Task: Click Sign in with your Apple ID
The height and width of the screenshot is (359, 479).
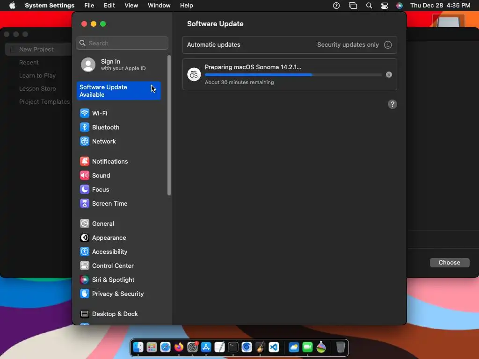Action: pyautogui.click(x=118, y=65)
